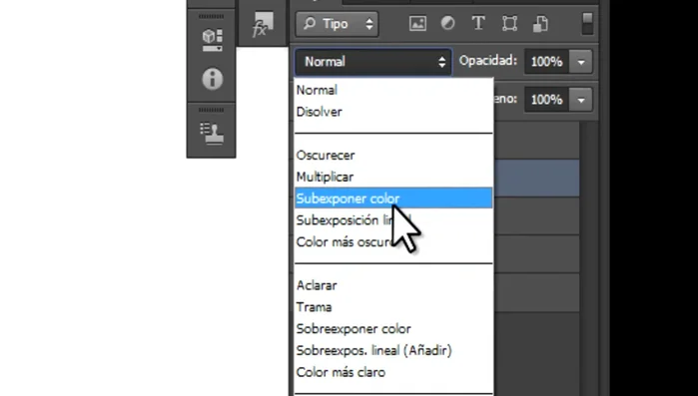Select Color más claro blend mode
Image resolution: width=698 pixels, height=396 pixels.
pyautogui.click(x=393, y=372)
